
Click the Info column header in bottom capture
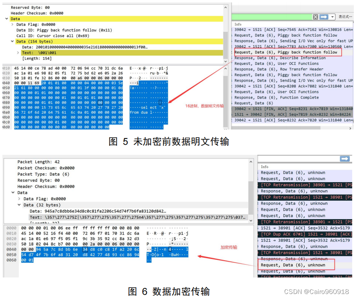tap(264, 167)
